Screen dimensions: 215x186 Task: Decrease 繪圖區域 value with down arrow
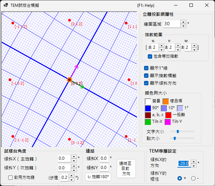click(183, 26)
